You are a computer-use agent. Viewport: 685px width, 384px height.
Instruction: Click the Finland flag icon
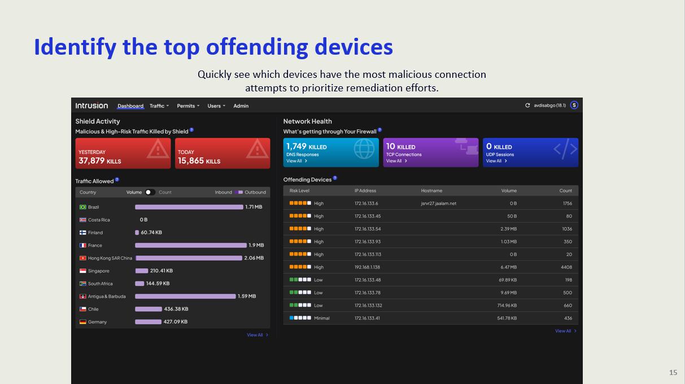pyautogui.click(x=83, y=232)
